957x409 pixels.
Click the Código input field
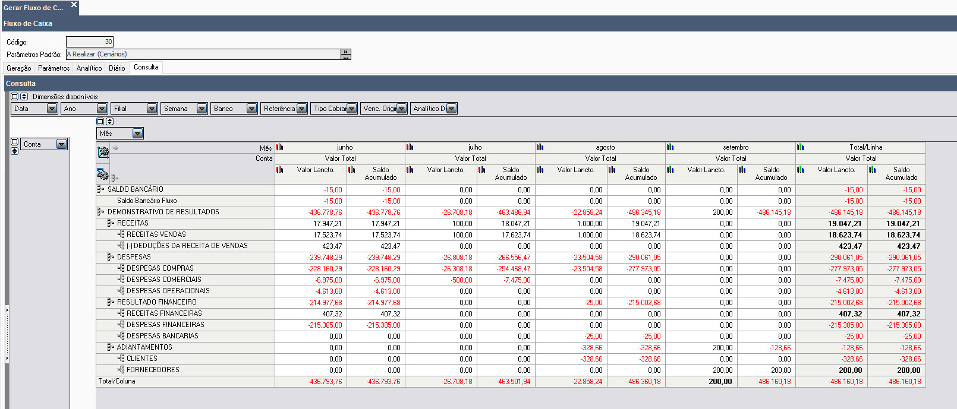coord(89,42)
